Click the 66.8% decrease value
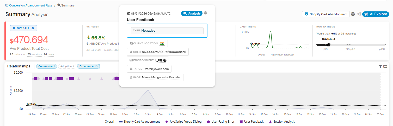 point(96,38)
